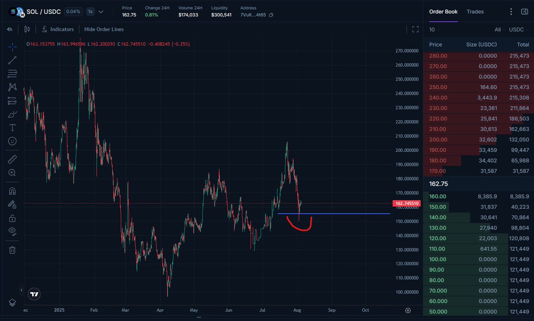Image resolution: width=534 pixels, height=321 pixels.
Task: Click the SOL / USDC token pair icon
Action: point(18,12)
